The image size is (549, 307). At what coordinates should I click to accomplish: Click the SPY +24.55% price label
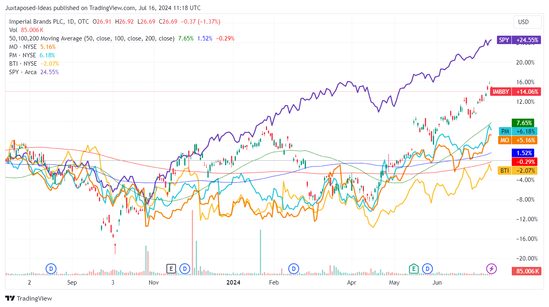[x=519, y=40]
